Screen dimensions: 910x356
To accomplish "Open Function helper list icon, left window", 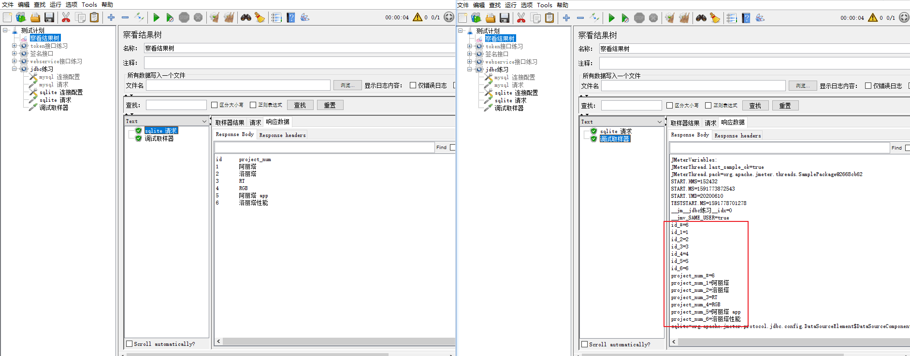I will pyautogui.click(x=276, y=17).
